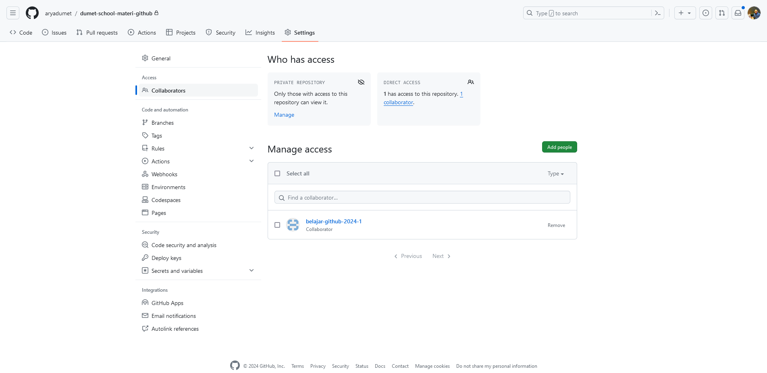The height and width of the screenshot is (373, 767).
Task: Open the footer Status link
Action: coord(362,366)
